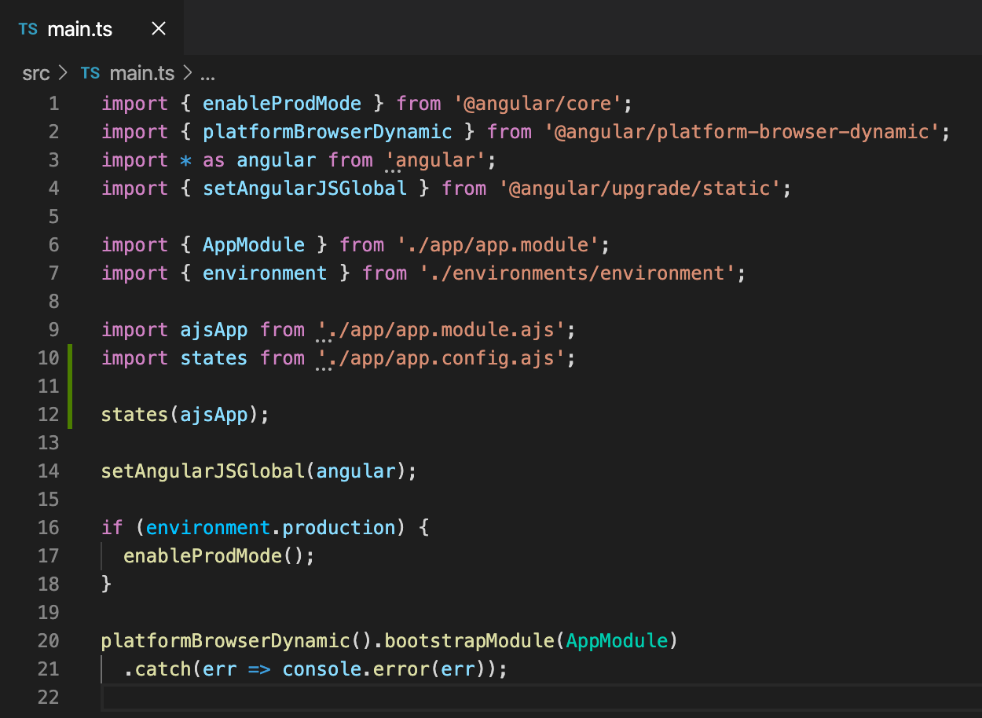
Task: Click the TS icon in breadcrumb
Action: coord(90,73)
